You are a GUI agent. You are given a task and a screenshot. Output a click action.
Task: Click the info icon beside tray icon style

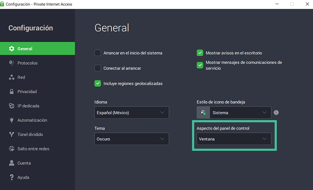[276, 113]
